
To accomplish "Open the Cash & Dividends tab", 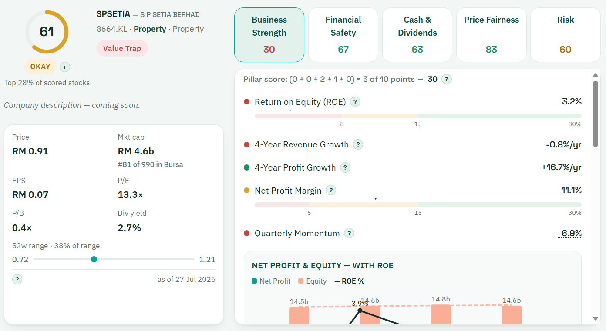I will pos(417,35).
